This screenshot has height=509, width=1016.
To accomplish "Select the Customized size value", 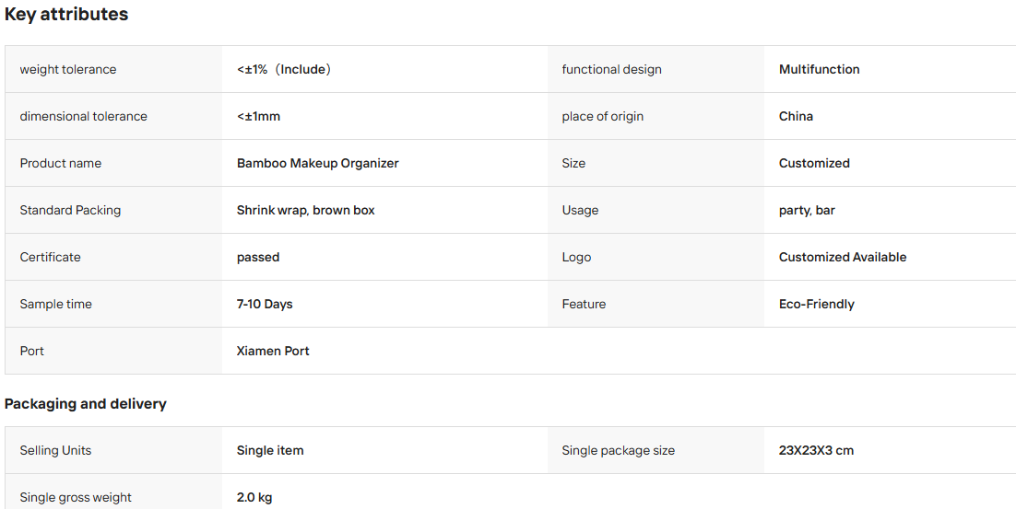I will coord(814,163).
